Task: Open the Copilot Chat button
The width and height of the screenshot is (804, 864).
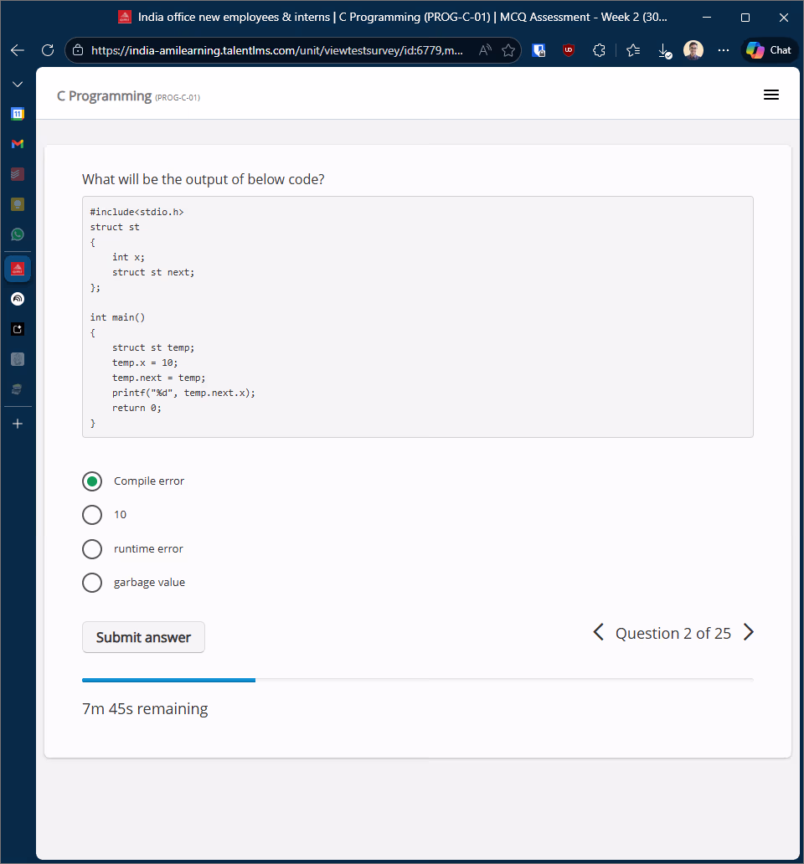Action: point(769,50)
